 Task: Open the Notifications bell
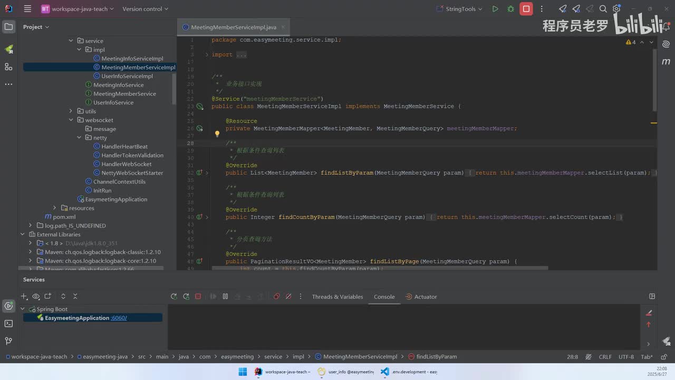point(666,27)
